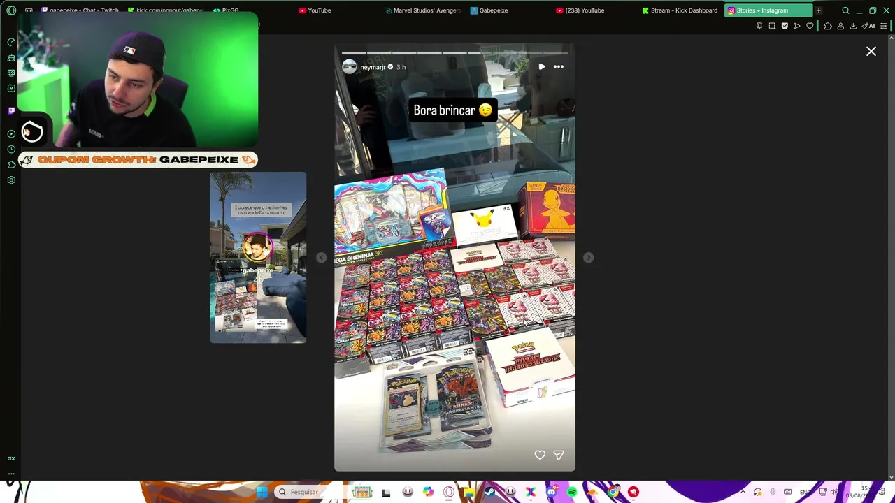Open Spotify from the taskbar

pyautogui.click(x=572, y=493)
